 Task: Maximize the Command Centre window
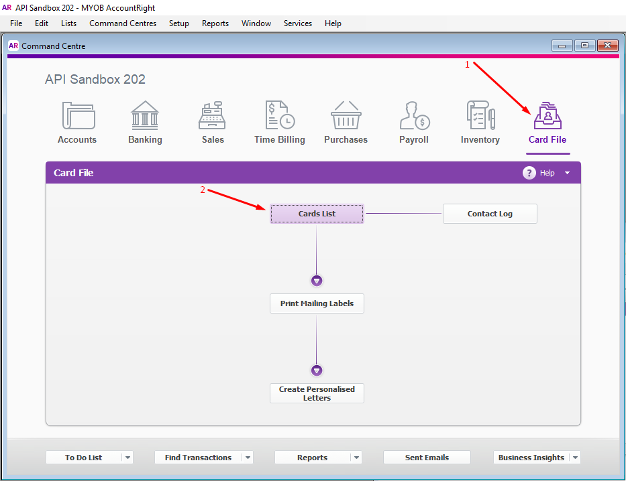[585, 46]
